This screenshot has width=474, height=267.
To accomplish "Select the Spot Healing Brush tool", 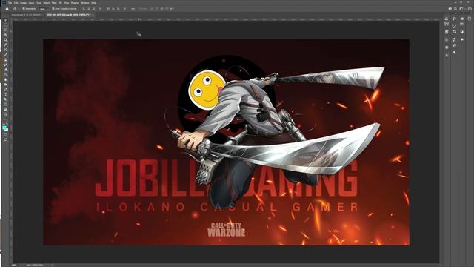I will click(5, 50).
